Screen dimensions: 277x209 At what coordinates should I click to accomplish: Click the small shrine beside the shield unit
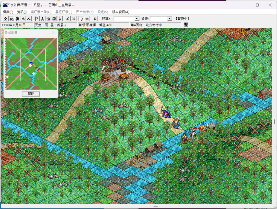[x=211, y=126]
